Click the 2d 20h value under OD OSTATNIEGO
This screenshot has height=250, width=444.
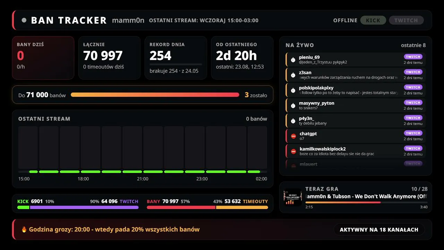[x=236, y=56]
